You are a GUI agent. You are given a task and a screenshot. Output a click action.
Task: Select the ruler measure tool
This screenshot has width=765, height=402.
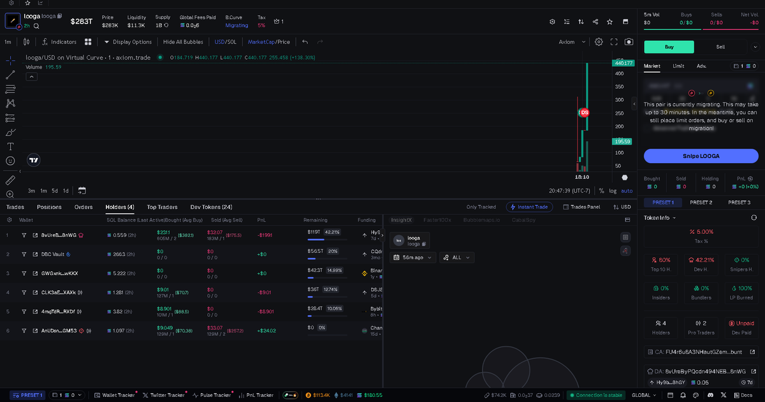(10, 180)
